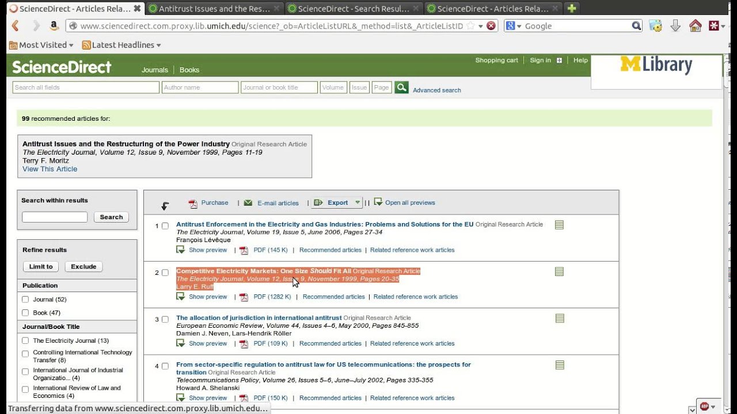
Task: Click abstract list icon right of article 4
Action: point(559,365)
